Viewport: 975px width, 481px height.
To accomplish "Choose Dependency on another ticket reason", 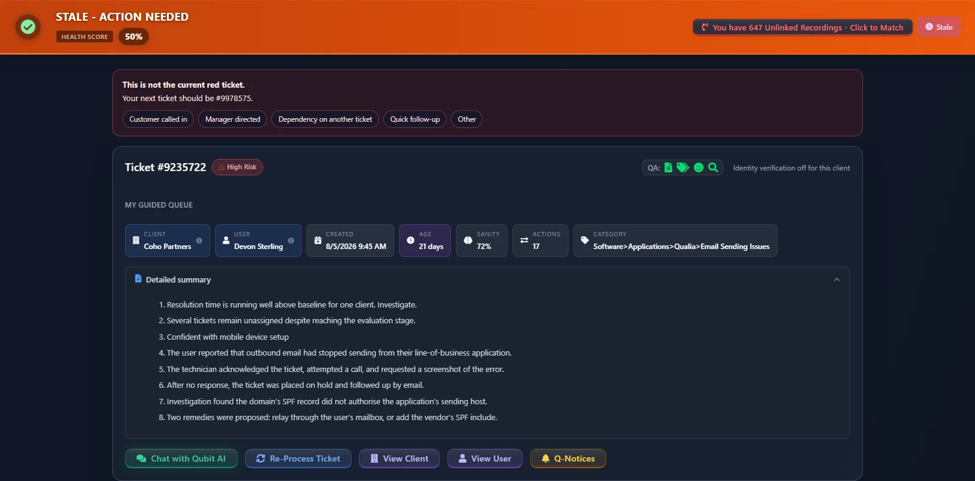I will (x=325, y=119).
